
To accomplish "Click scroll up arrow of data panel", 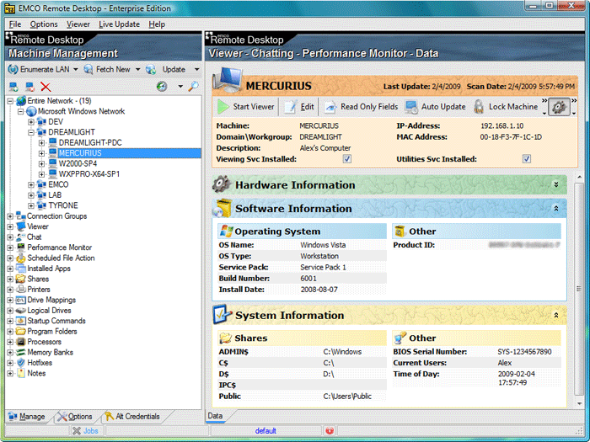I will [x=579, y=177].
